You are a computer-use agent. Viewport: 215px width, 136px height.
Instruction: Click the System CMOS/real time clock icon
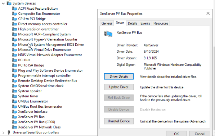click(x=14, y=86)
